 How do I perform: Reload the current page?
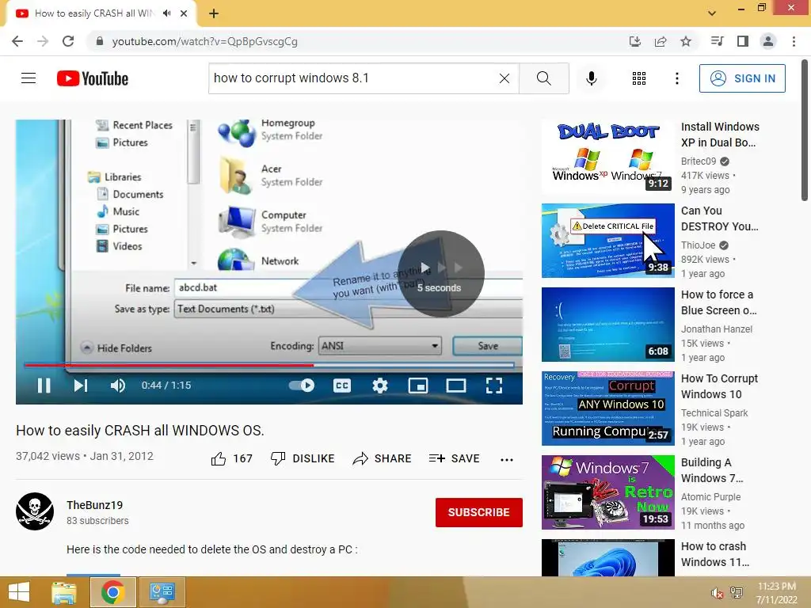[x=68, y=41]
